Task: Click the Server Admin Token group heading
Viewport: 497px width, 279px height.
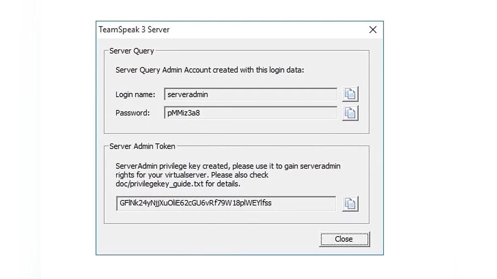Action: [x=142, y=146]
